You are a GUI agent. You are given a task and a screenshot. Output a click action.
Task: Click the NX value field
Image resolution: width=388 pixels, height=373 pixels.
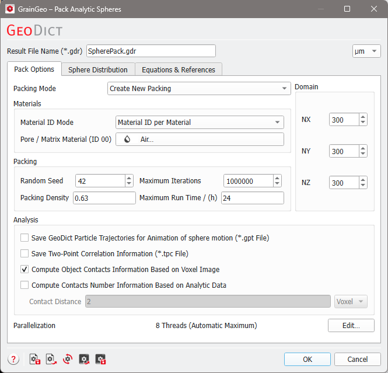tap(344, 120)
